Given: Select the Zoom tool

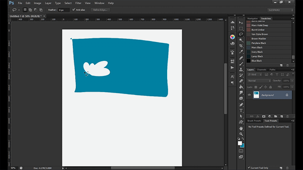Looking at the screenshot, I should (x=241, y=134).
